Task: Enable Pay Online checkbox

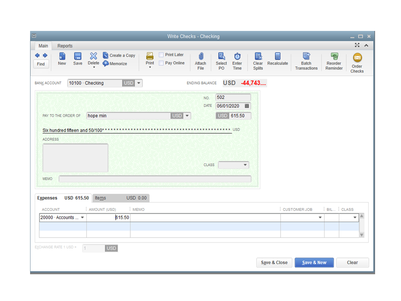Action: 161,63
